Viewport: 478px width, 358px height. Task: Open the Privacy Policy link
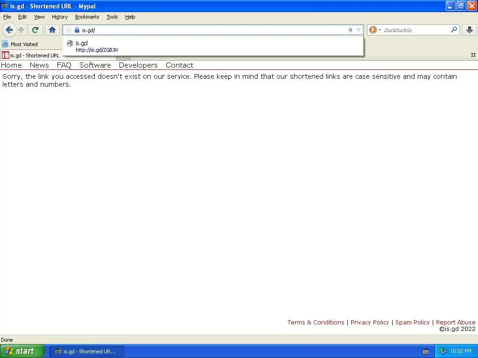pyautogui.click(x=370, y=322)
